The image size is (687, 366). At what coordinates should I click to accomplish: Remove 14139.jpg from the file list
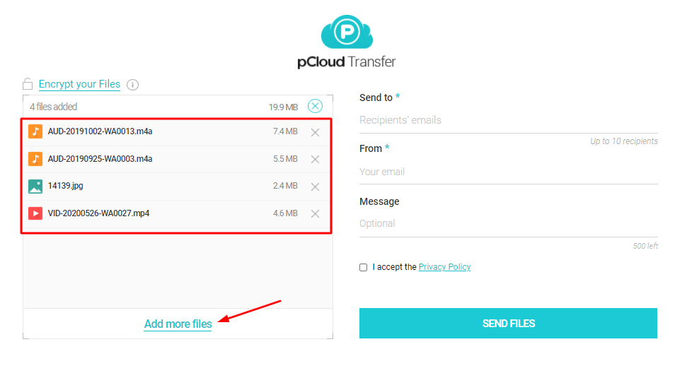click(x=315, y=187)
